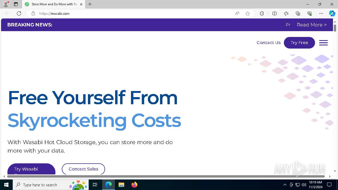Click the Skyrocketing Costs heading
This screenshot has height=190, width=338.
94,121
